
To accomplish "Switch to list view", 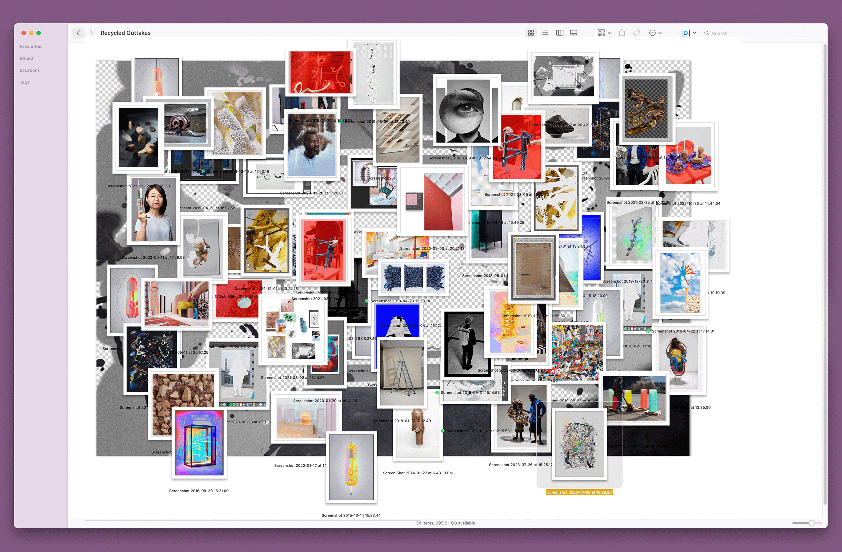I will click(545, 33).
